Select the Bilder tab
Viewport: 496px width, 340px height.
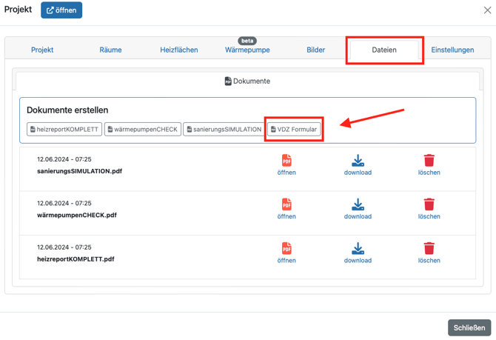tap(316, 50)
